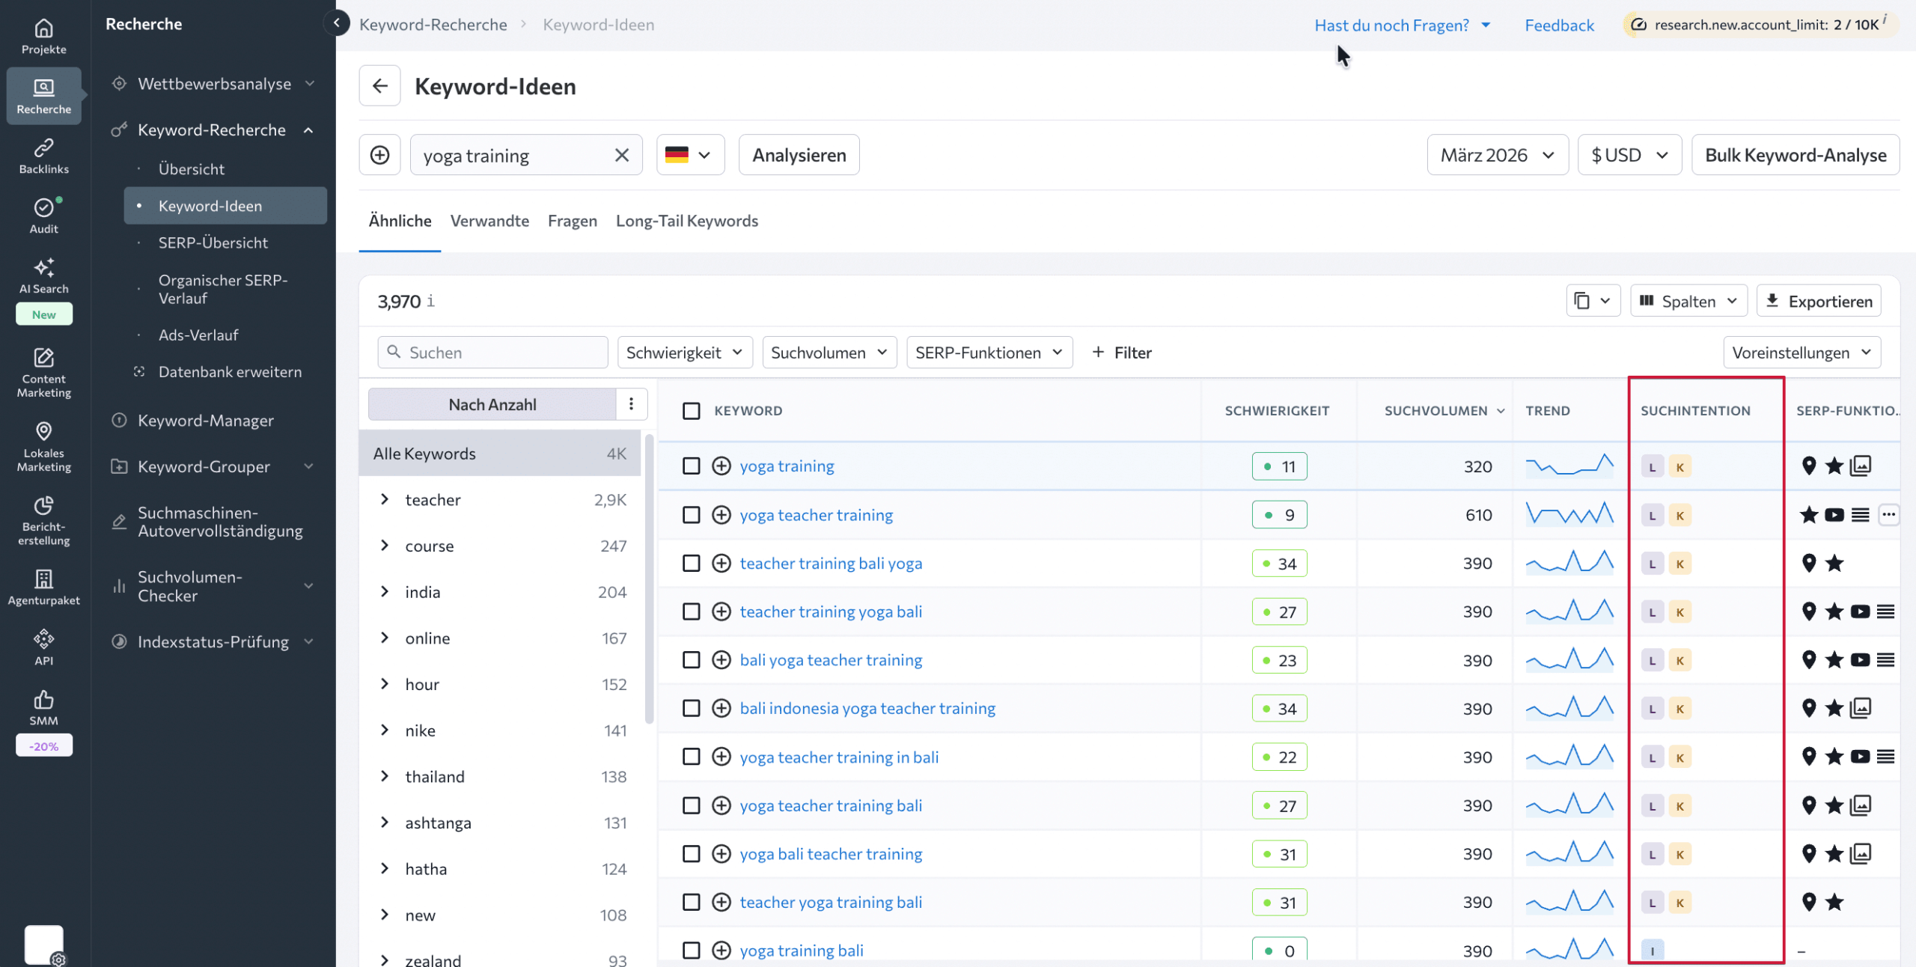Open the Backlinks section in the sidebar
This screenshot has height=967, width=1916.
click(x=43, y=155)
